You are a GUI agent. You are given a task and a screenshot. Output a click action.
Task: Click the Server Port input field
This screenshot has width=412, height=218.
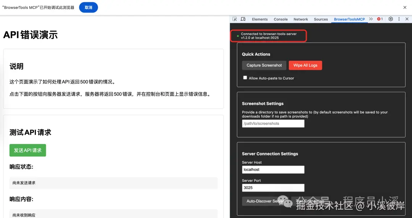[273, 188]
